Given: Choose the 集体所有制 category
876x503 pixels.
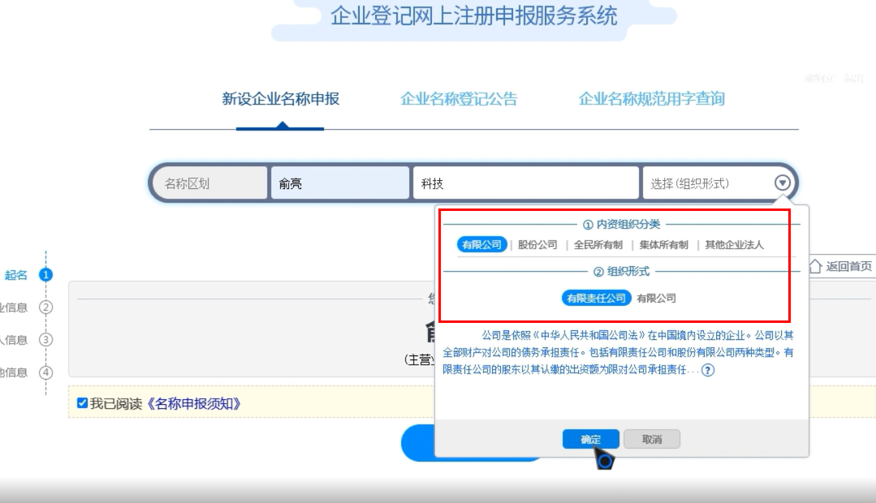Looking at the screenshot, I should coord(663,243).
